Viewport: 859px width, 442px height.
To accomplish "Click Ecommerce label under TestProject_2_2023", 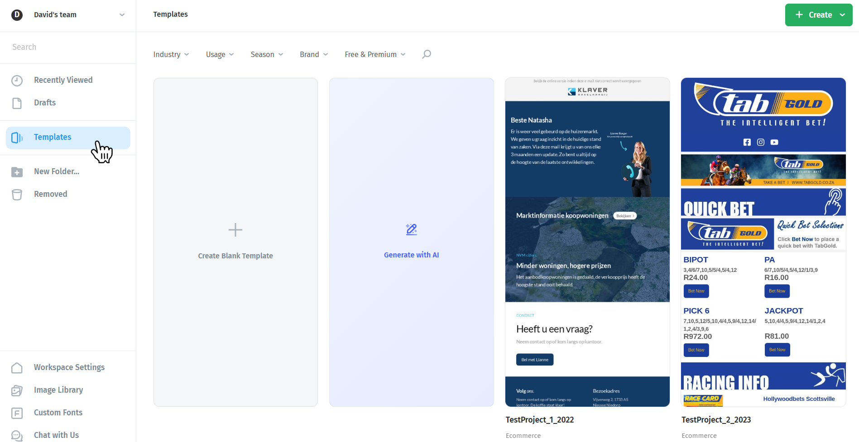I will (699, 436).
